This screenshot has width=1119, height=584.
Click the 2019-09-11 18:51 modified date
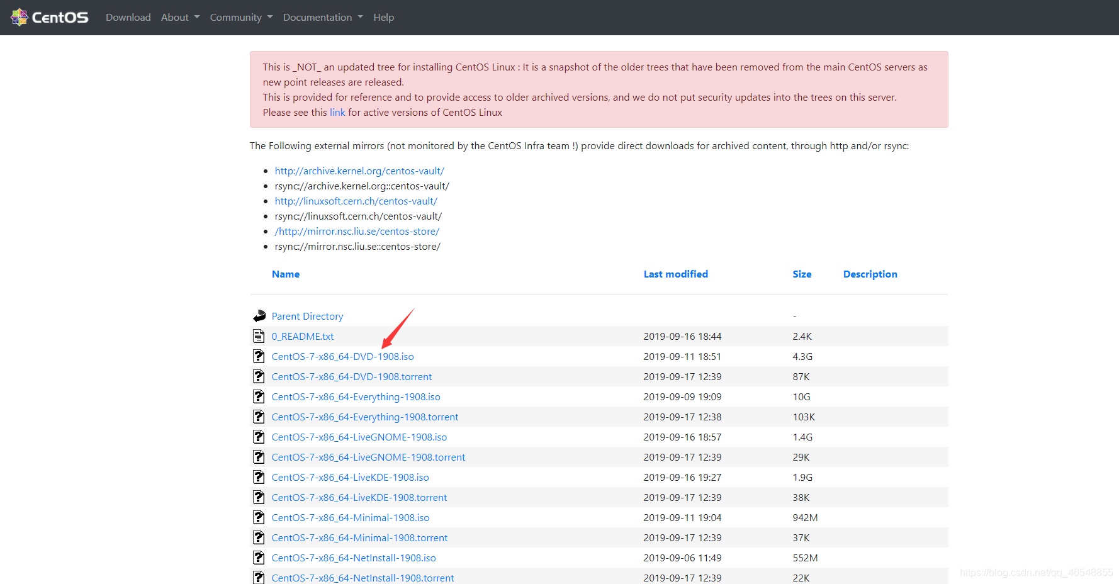point(683,357)
